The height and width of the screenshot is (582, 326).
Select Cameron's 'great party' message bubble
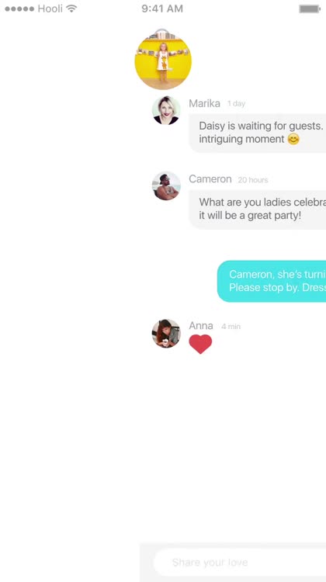tap(258, 210)
